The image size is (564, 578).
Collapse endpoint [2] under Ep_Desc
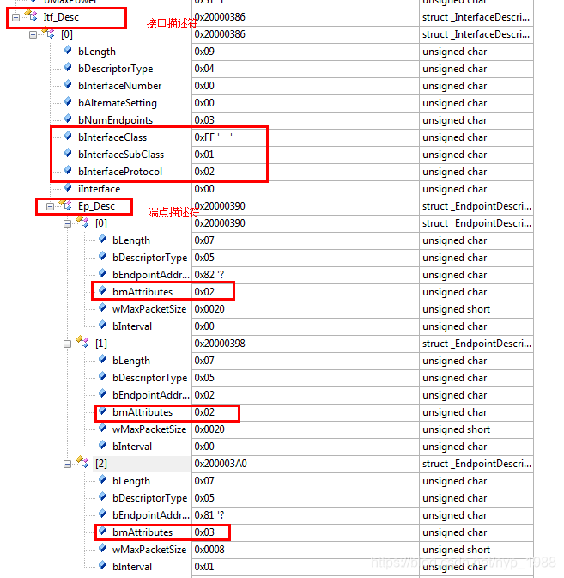pyautogui.click(x=67, y=464)
